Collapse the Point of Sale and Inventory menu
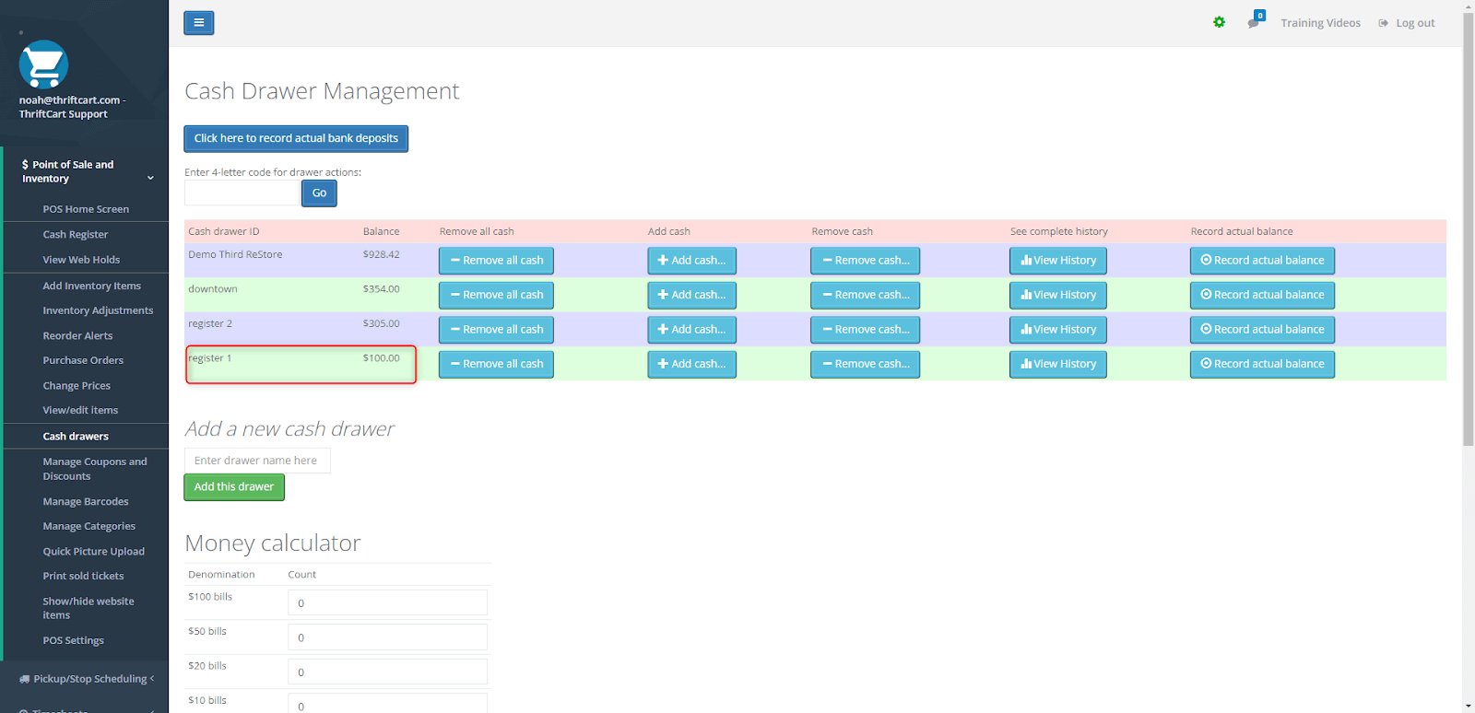Image resolution: width=1475 pixels, height=713 pixels. 86,171
